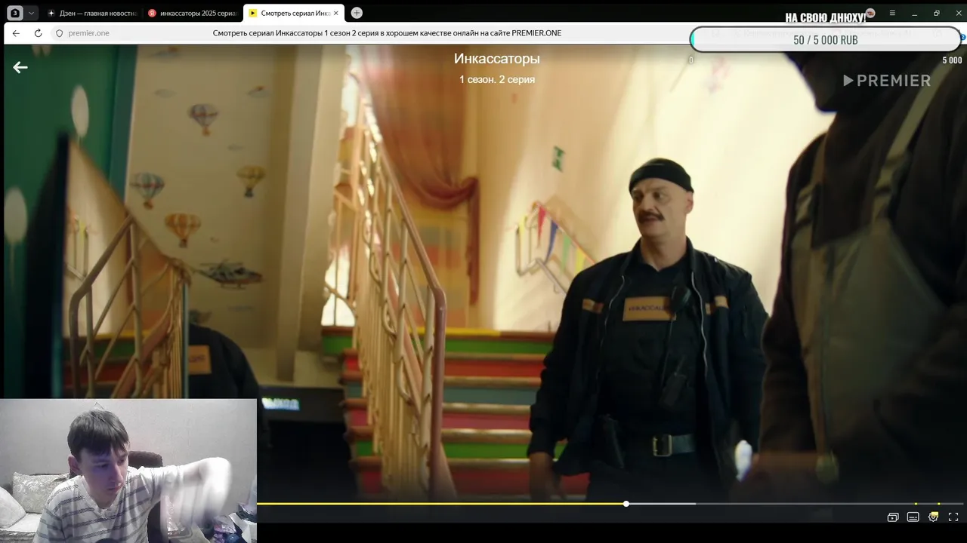This screenshot has width=967, height=543.
Task: Open a new browser tab with plus
Action: 357,13
